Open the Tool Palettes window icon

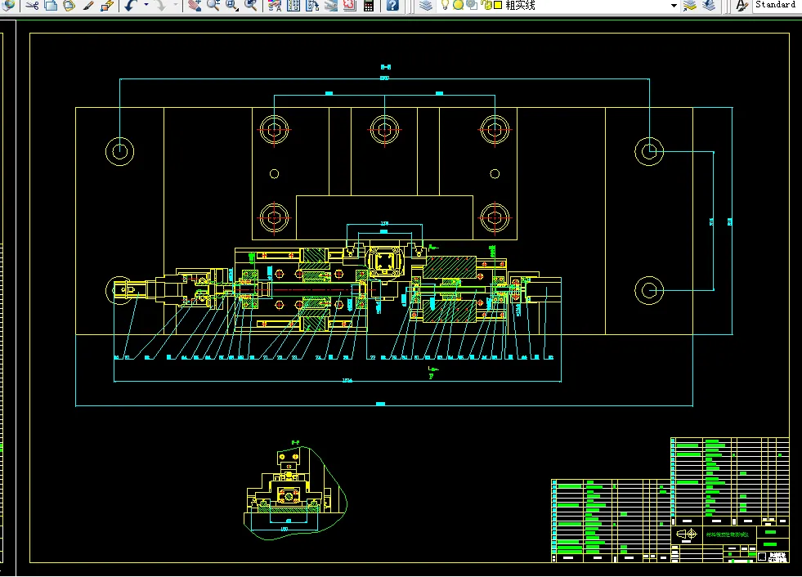pos(312,6)
